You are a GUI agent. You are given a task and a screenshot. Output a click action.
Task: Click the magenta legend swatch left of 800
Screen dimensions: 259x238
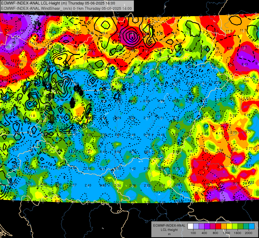pos(213,226)
